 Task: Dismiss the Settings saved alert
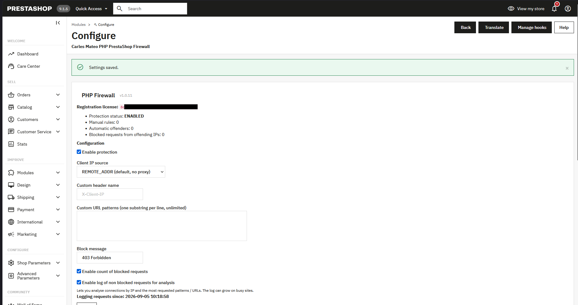pos(567,68)
